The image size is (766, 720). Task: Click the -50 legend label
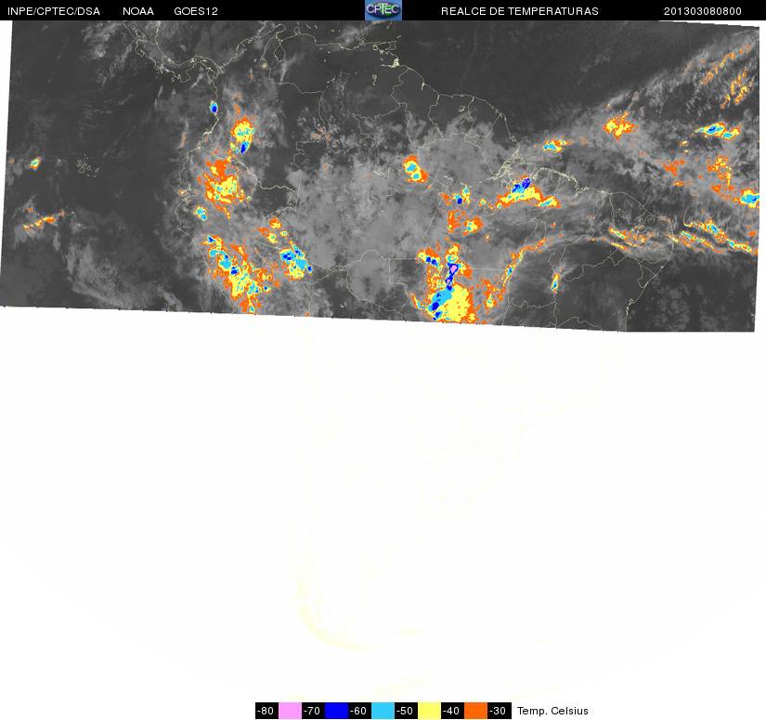coord(406,711)
